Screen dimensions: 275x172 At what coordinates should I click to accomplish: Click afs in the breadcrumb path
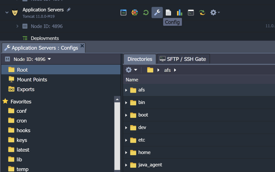[x=167, y=70]
